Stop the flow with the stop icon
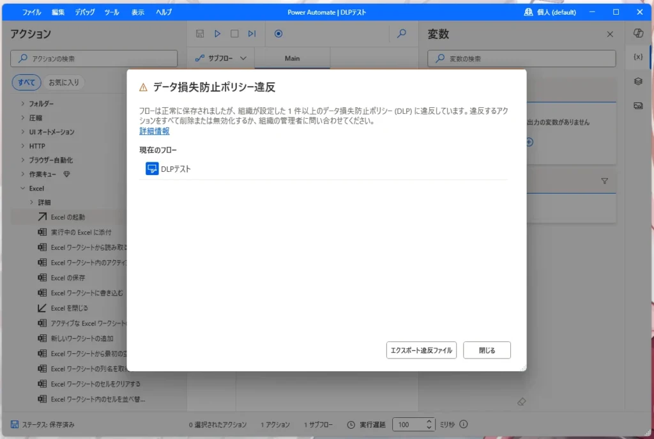 tap(234, 34)
